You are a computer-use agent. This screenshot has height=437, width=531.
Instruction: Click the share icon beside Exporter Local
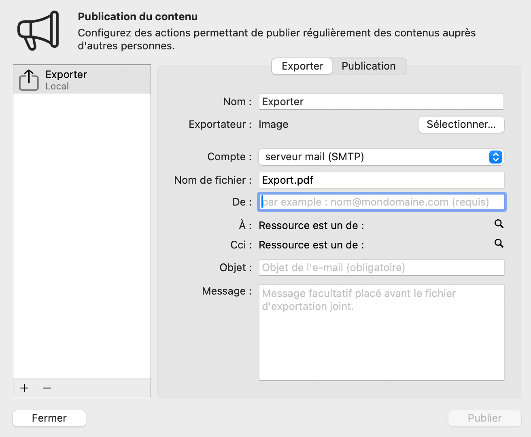pos(29,80)
